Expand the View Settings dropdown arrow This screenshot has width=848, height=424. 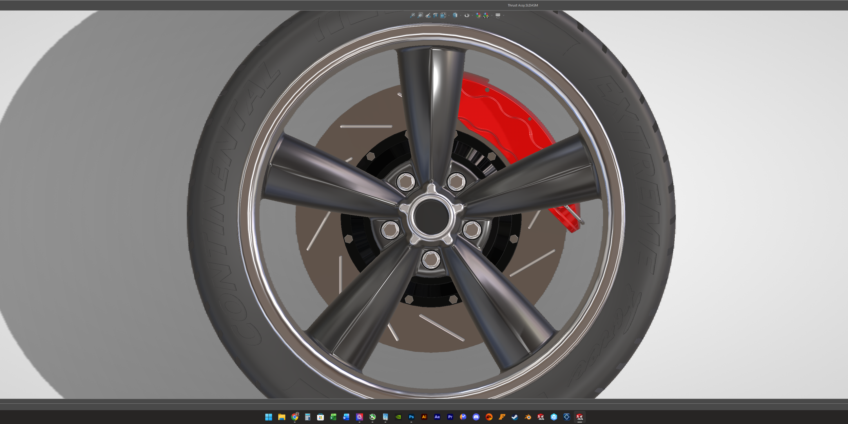[504, 16]
